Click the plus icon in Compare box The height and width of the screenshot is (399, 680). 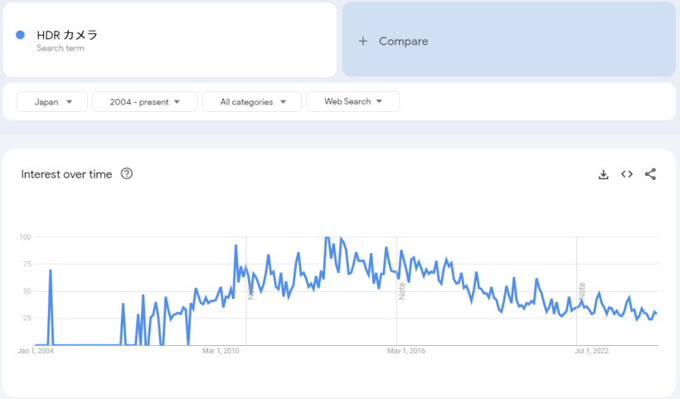click(362, 41)
